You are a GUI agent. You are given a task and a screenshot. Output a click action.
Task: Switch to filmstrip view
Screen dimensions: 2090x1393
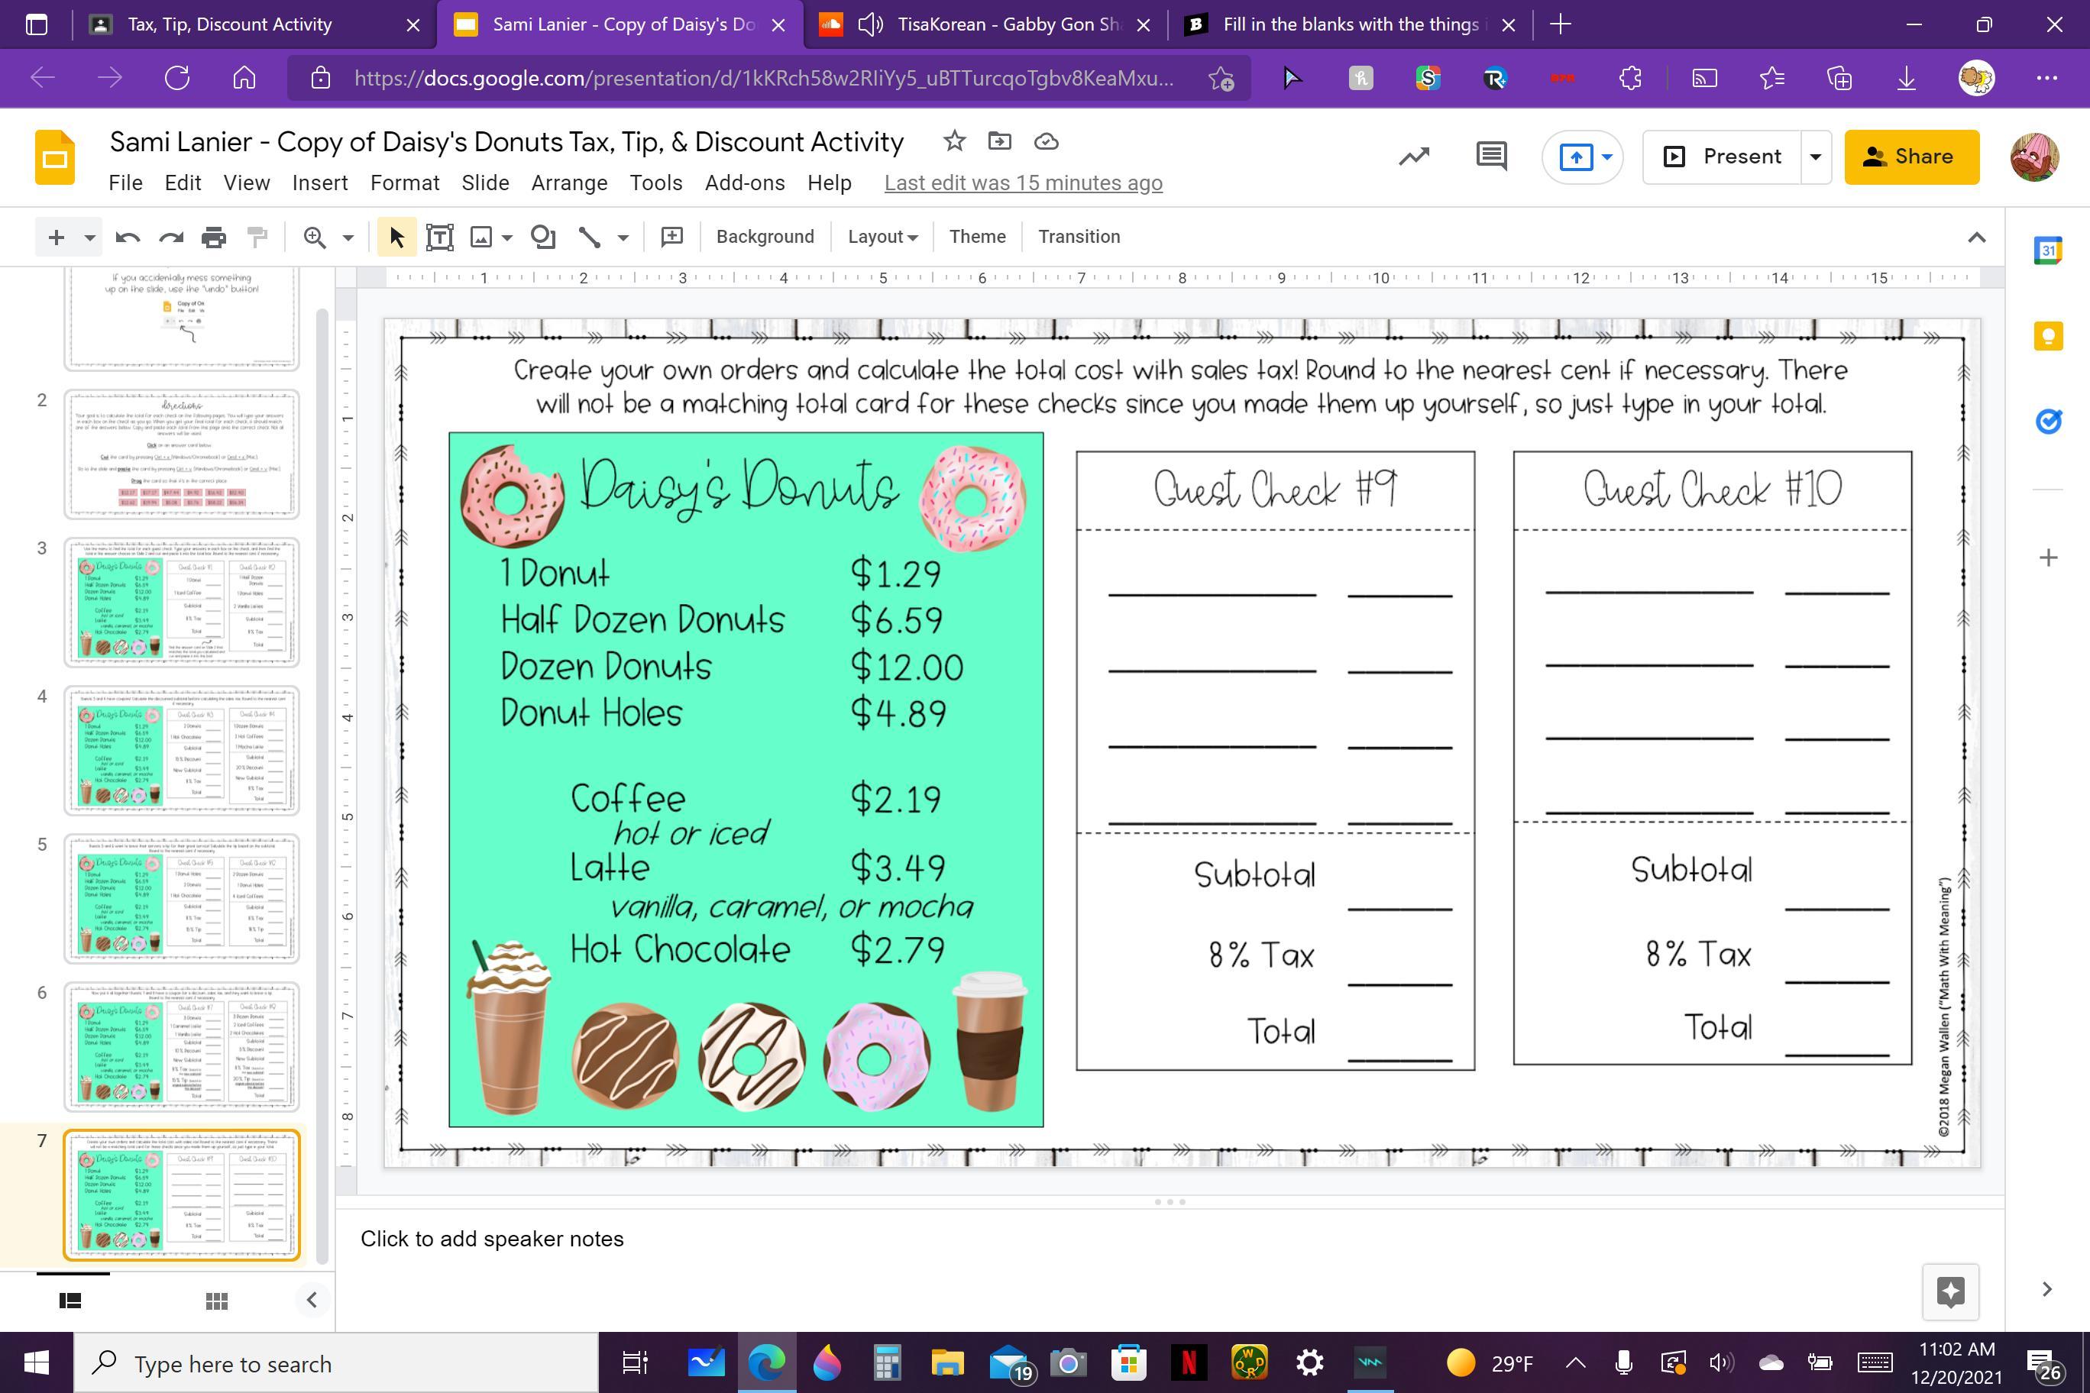coord(70,1301)
